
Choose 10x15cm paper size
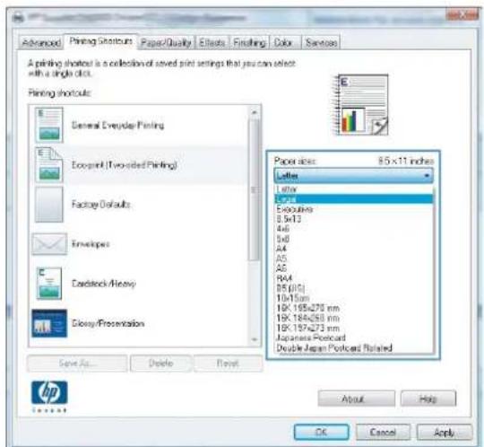(x=354, y=298)
